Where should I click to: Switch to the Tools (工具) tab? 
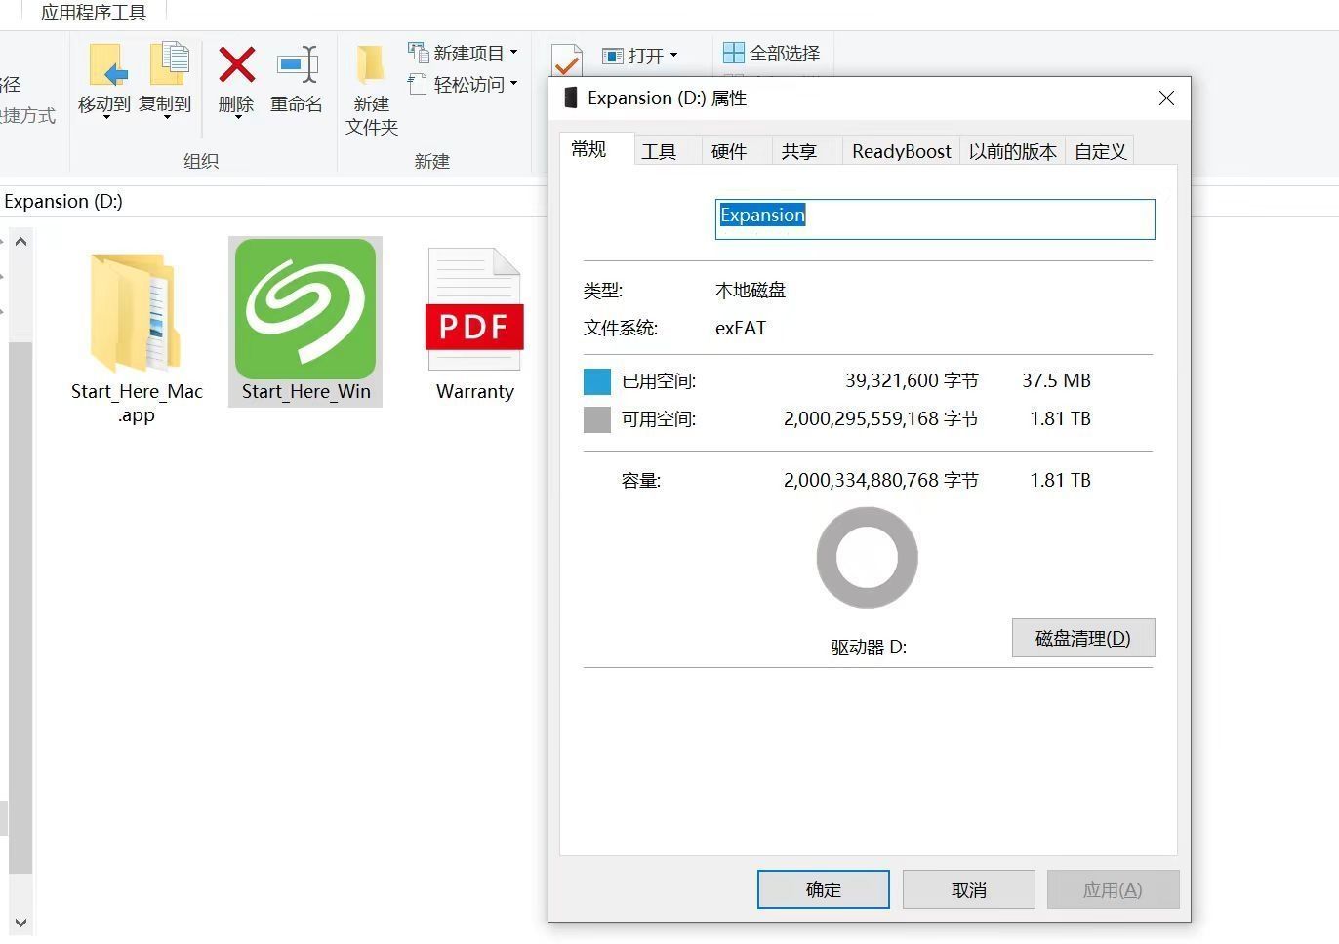click(659, 151)
